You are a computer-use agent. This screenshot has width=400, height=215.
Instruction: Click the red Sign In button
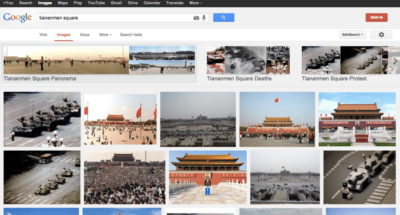click(376, 17)
